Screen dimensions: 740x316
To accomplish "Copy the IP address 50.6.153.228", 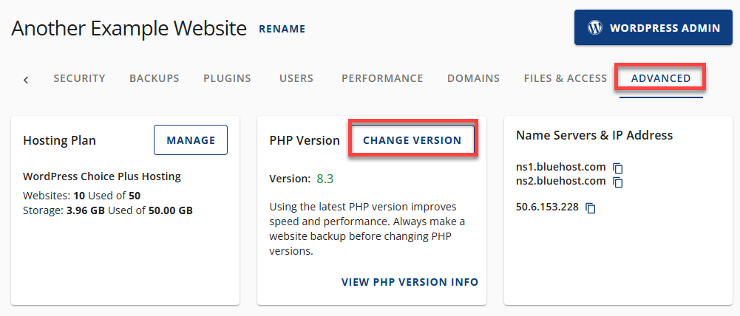I will pos(591,208).
